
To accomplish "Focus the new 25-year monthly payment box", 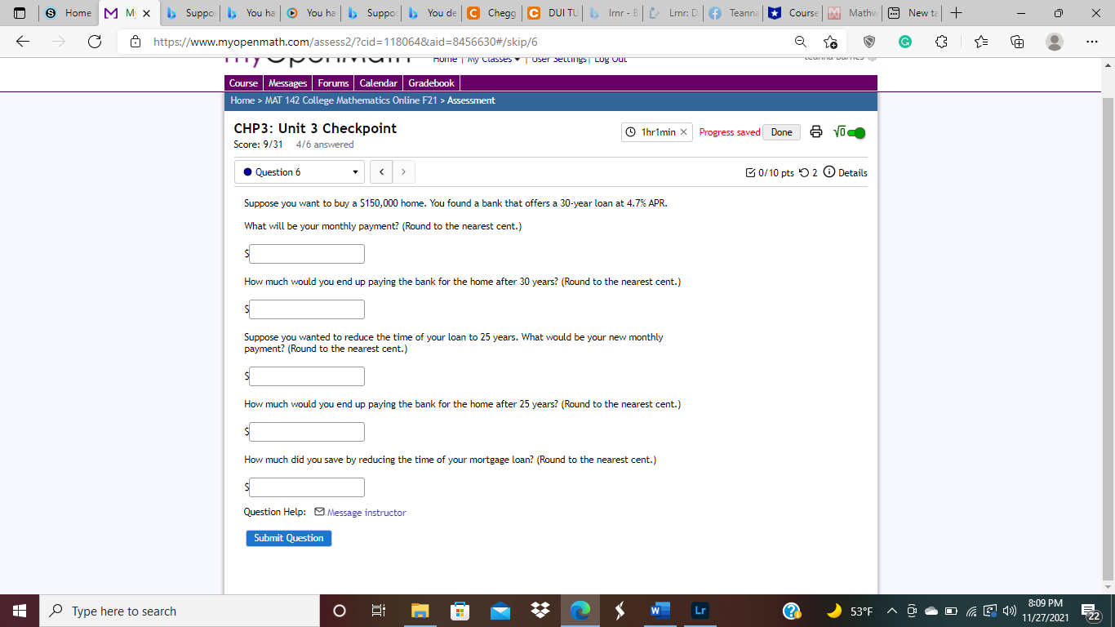I will coord(307,376).
